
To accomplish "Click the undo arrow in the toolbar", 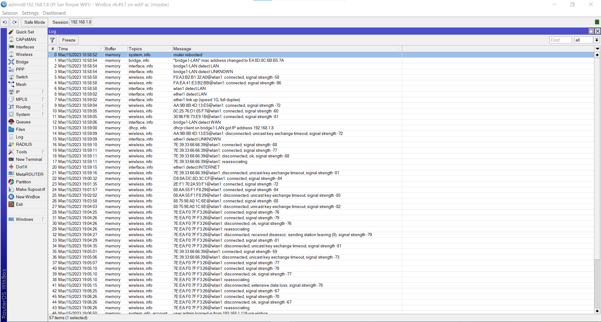I will tap(5, 22).
